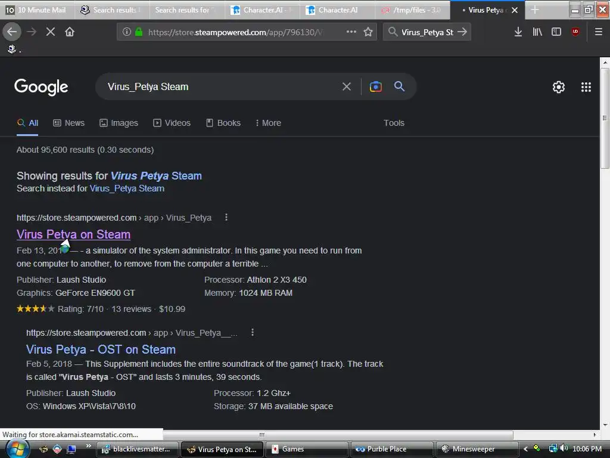610x458 pixels.
Task: Open the Google search Tools
Action: 394,123
